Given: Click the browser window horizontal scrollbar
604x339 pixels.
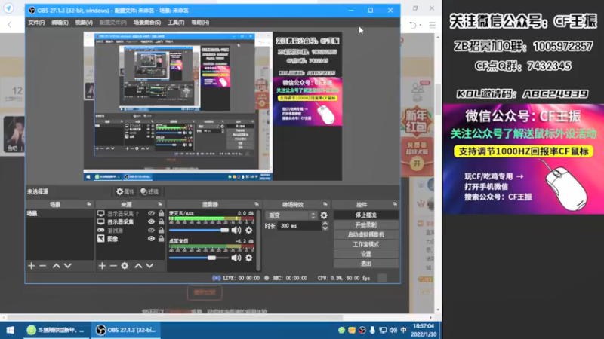Looking at the screenshot, I should click(x=175, y=317).
